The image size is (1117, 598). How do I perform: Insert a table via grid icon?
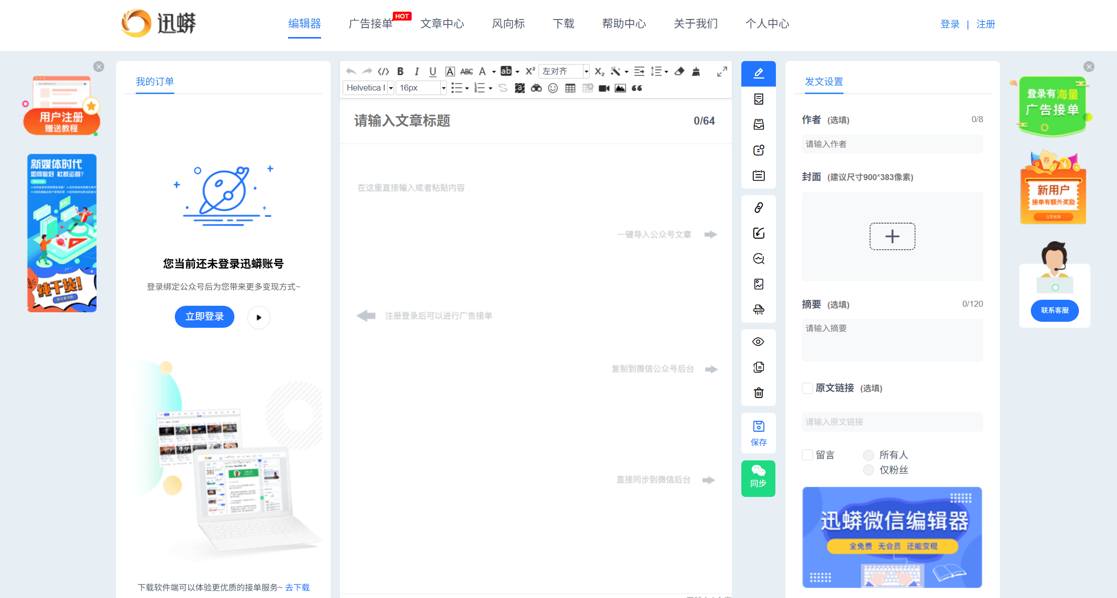570,88
